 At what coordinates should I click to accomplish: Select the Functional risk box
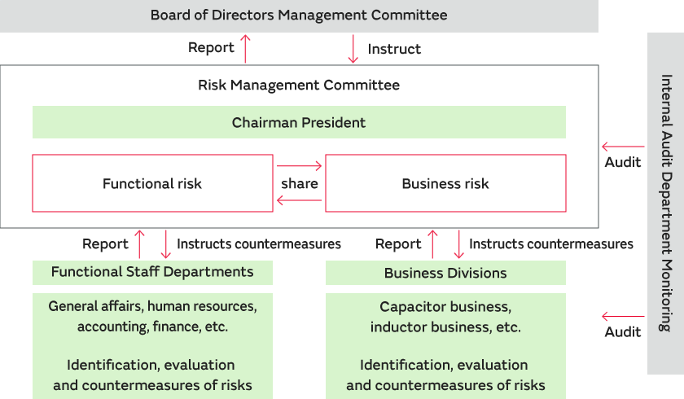click(x=152, y=183)
